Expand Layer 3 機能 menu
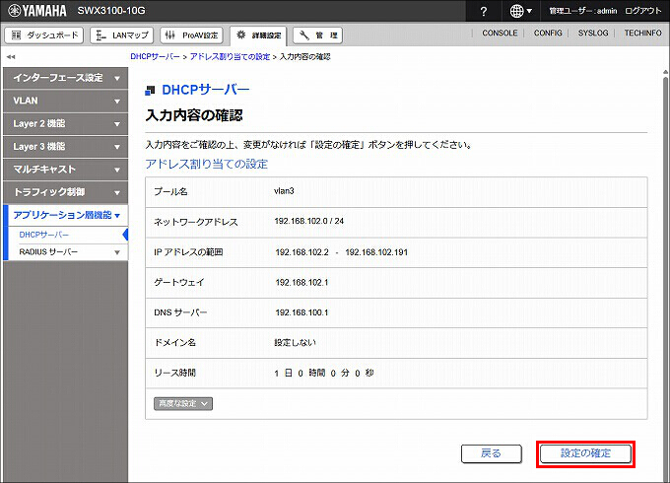This screenshot has width=670, height=483. pos(65,147)
